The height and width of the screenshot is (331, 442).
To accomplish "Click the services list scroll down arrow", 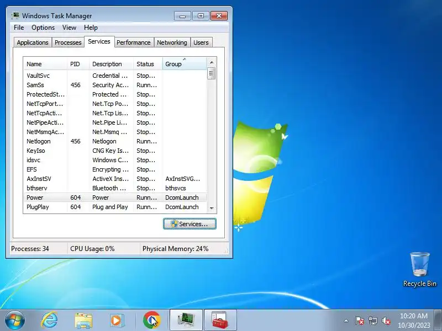I will [x=212, y=209].
